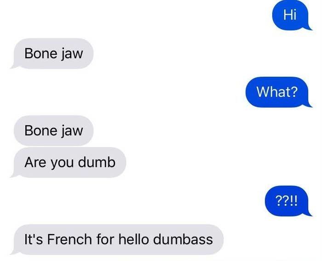Select 'It's French for hello dumbass' message
Image resolution: width=322 pixels, height=261 pixels.
click(x=117, y=239)
